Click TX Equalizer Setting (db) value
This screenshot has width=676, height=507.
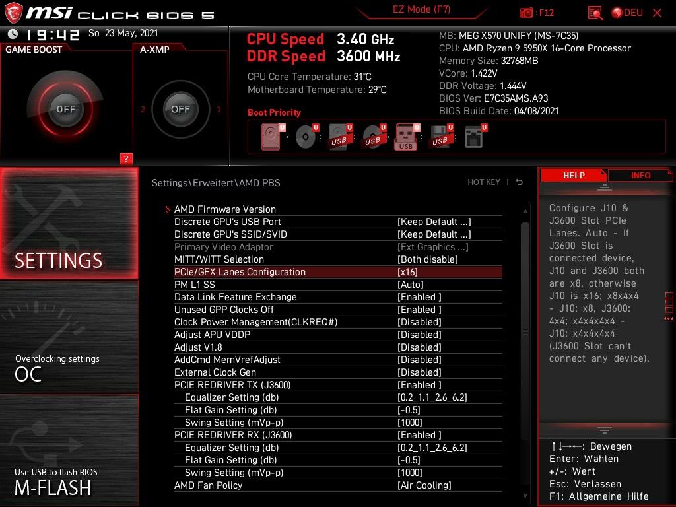click(432, 397)
